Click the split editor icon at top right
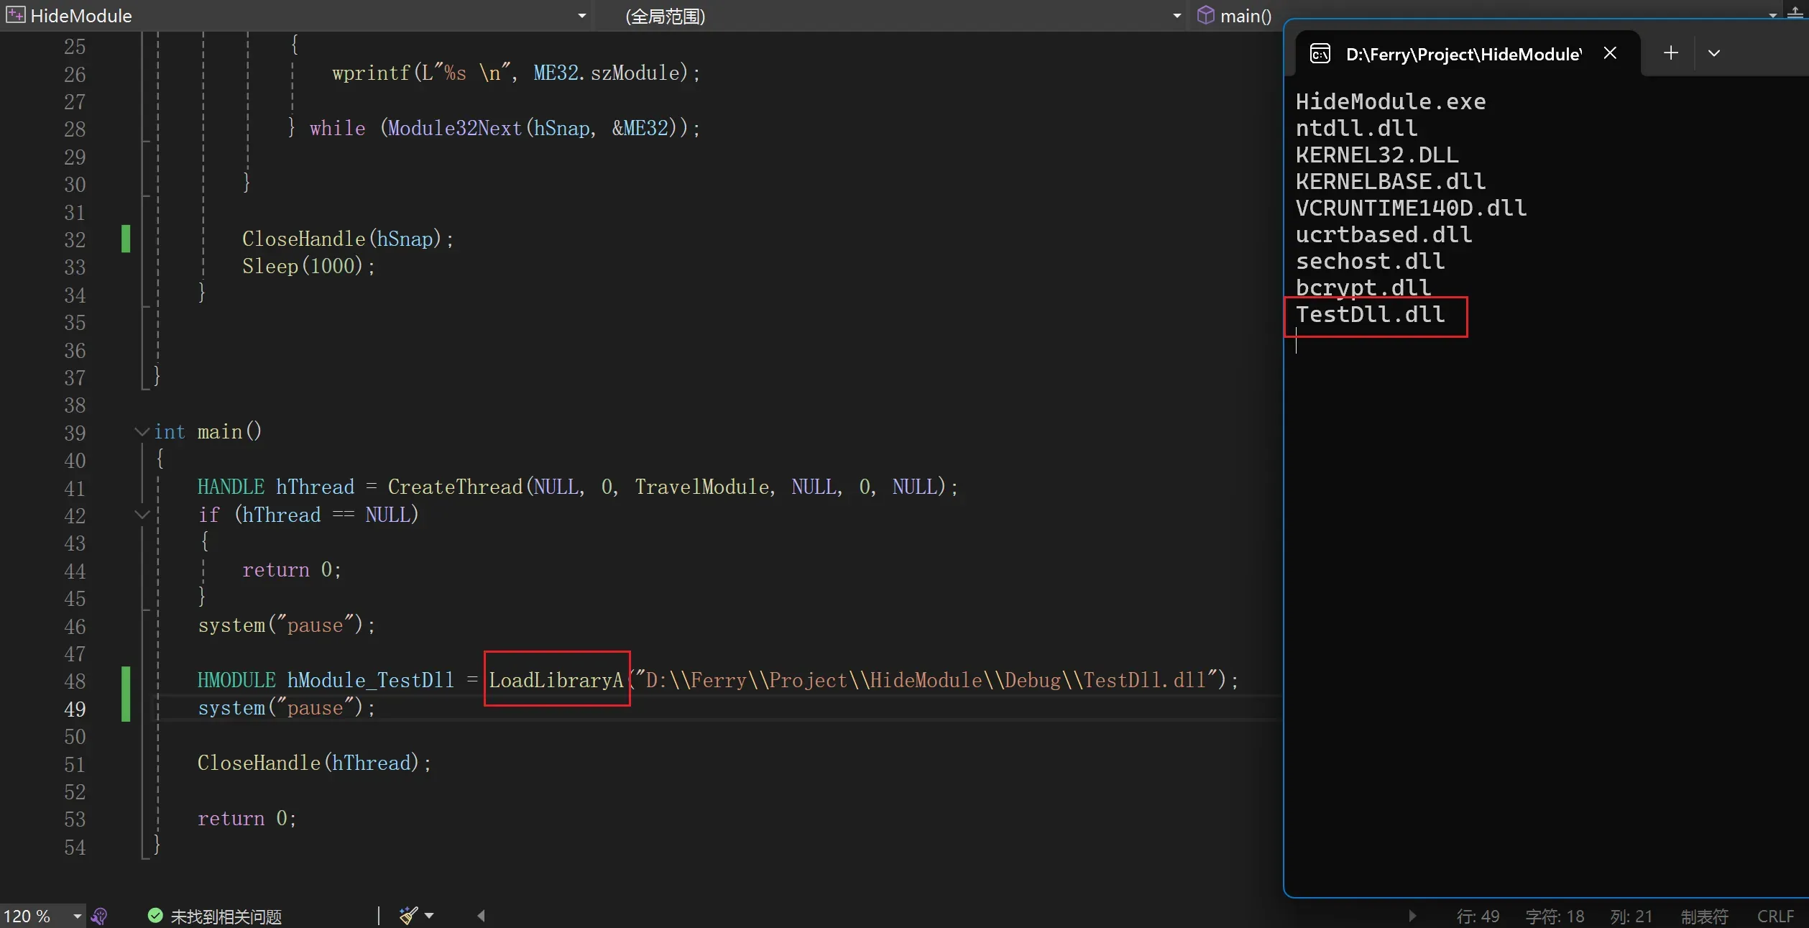 click(1795, 13)
